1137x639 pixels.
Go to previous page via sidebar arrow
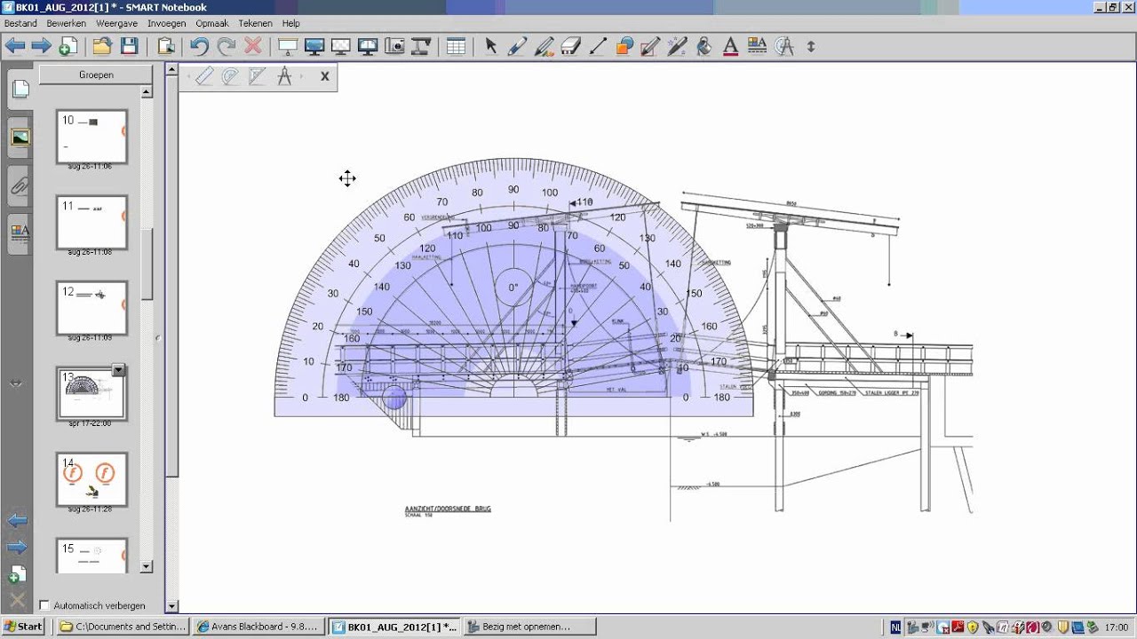(x=18, y=520)
